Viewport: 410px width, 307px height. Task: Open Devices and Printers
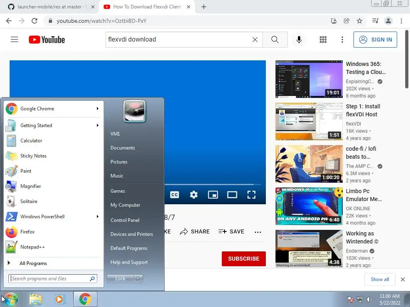pos(131,234)
